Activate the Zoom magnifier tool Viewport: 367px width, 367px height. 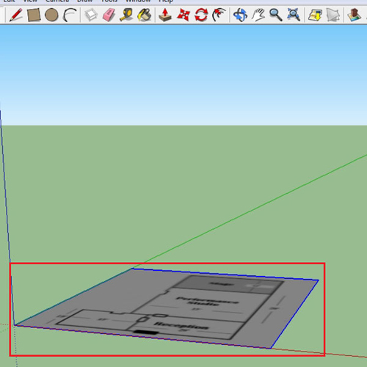click(x=276, y=15)
